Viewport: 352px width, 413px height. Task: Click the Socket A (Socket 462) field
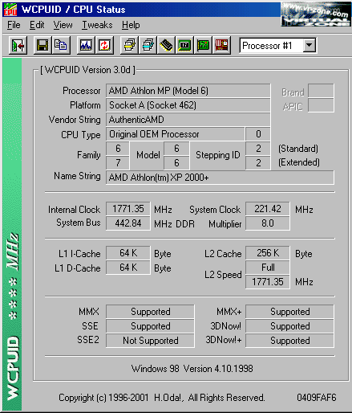[188, 105]
